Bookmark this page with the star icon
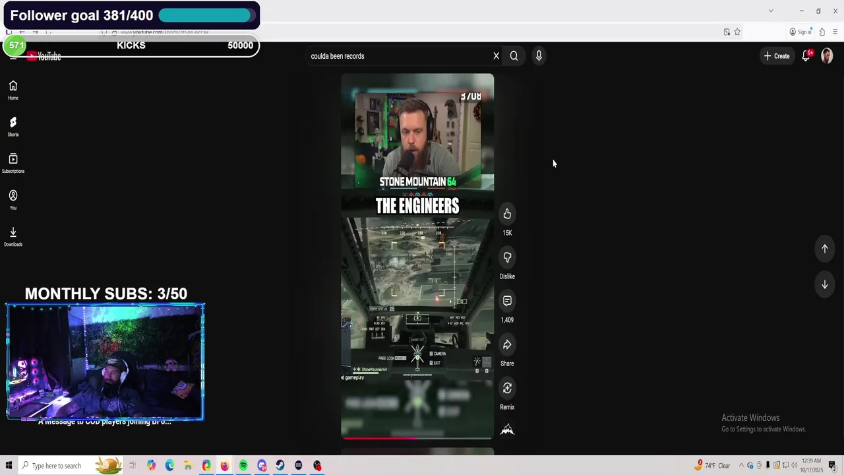This screenshot has width=844, height=475. pos(737,32)
